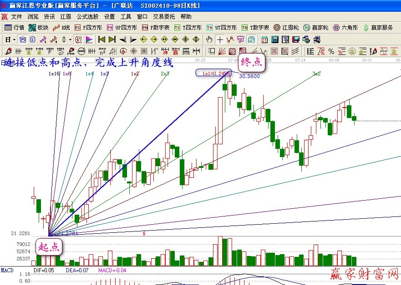Toggle the 权 price adjustment button

pyautogui.click(x=78, y=39)
